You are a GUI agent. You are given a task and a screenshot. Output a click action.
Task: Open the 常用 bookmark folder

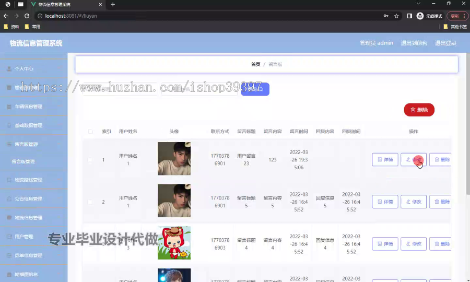click(32, 27)
